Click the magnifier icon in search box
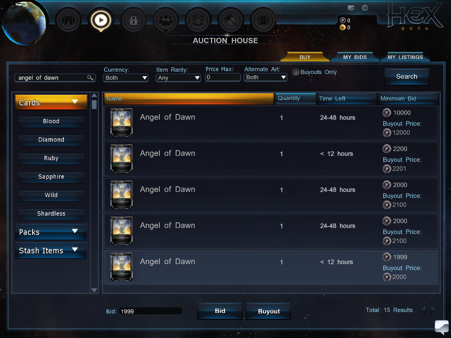451x338 pixels. pos(90,77)
